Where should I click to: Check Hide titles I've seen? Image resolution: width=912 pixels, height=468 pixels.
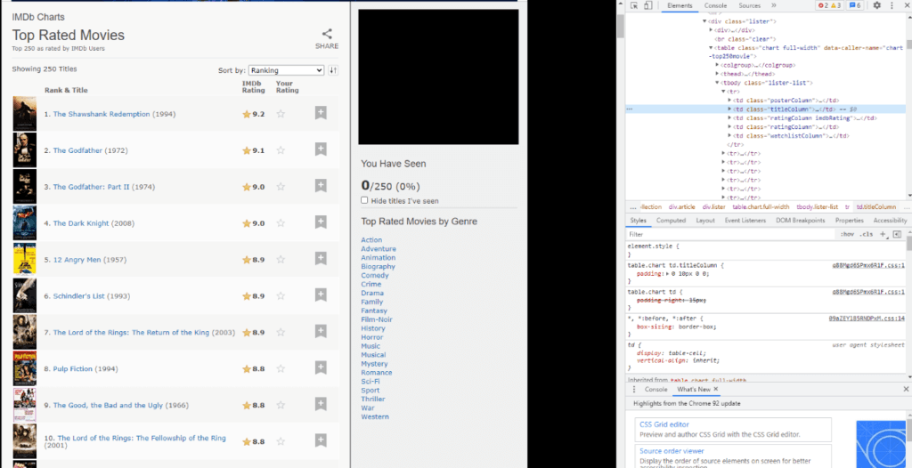[364, 200]
